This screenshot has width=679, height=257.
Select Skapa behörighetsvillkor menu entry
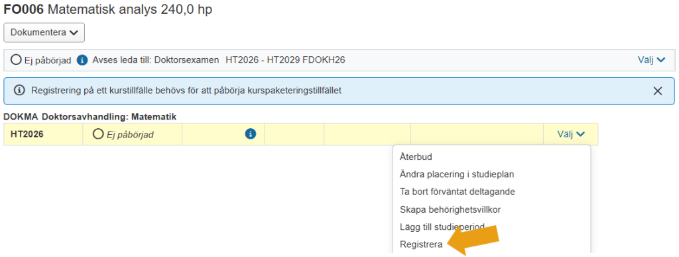point(450,209)
